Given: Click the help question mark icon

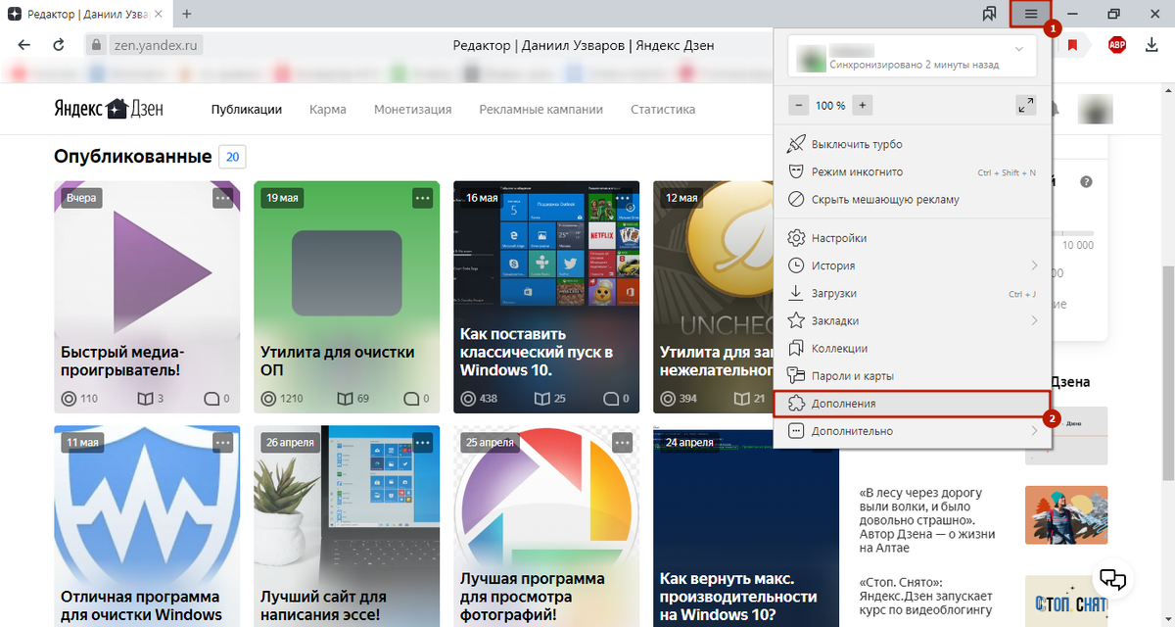Looking at the screenshot, I should click(1086, 182).
